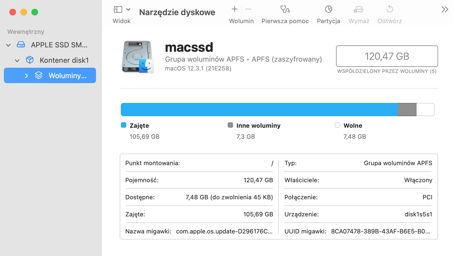Click the 7,48 GB Wolne value
Screen dimensions: 453x256
(x=355, y=137)
